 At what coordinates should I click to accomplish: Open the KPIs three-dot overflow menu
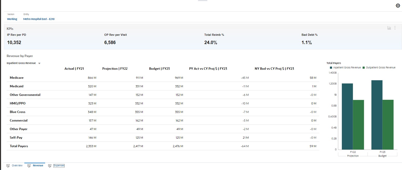pyautogui.click(x=395, y=28)
